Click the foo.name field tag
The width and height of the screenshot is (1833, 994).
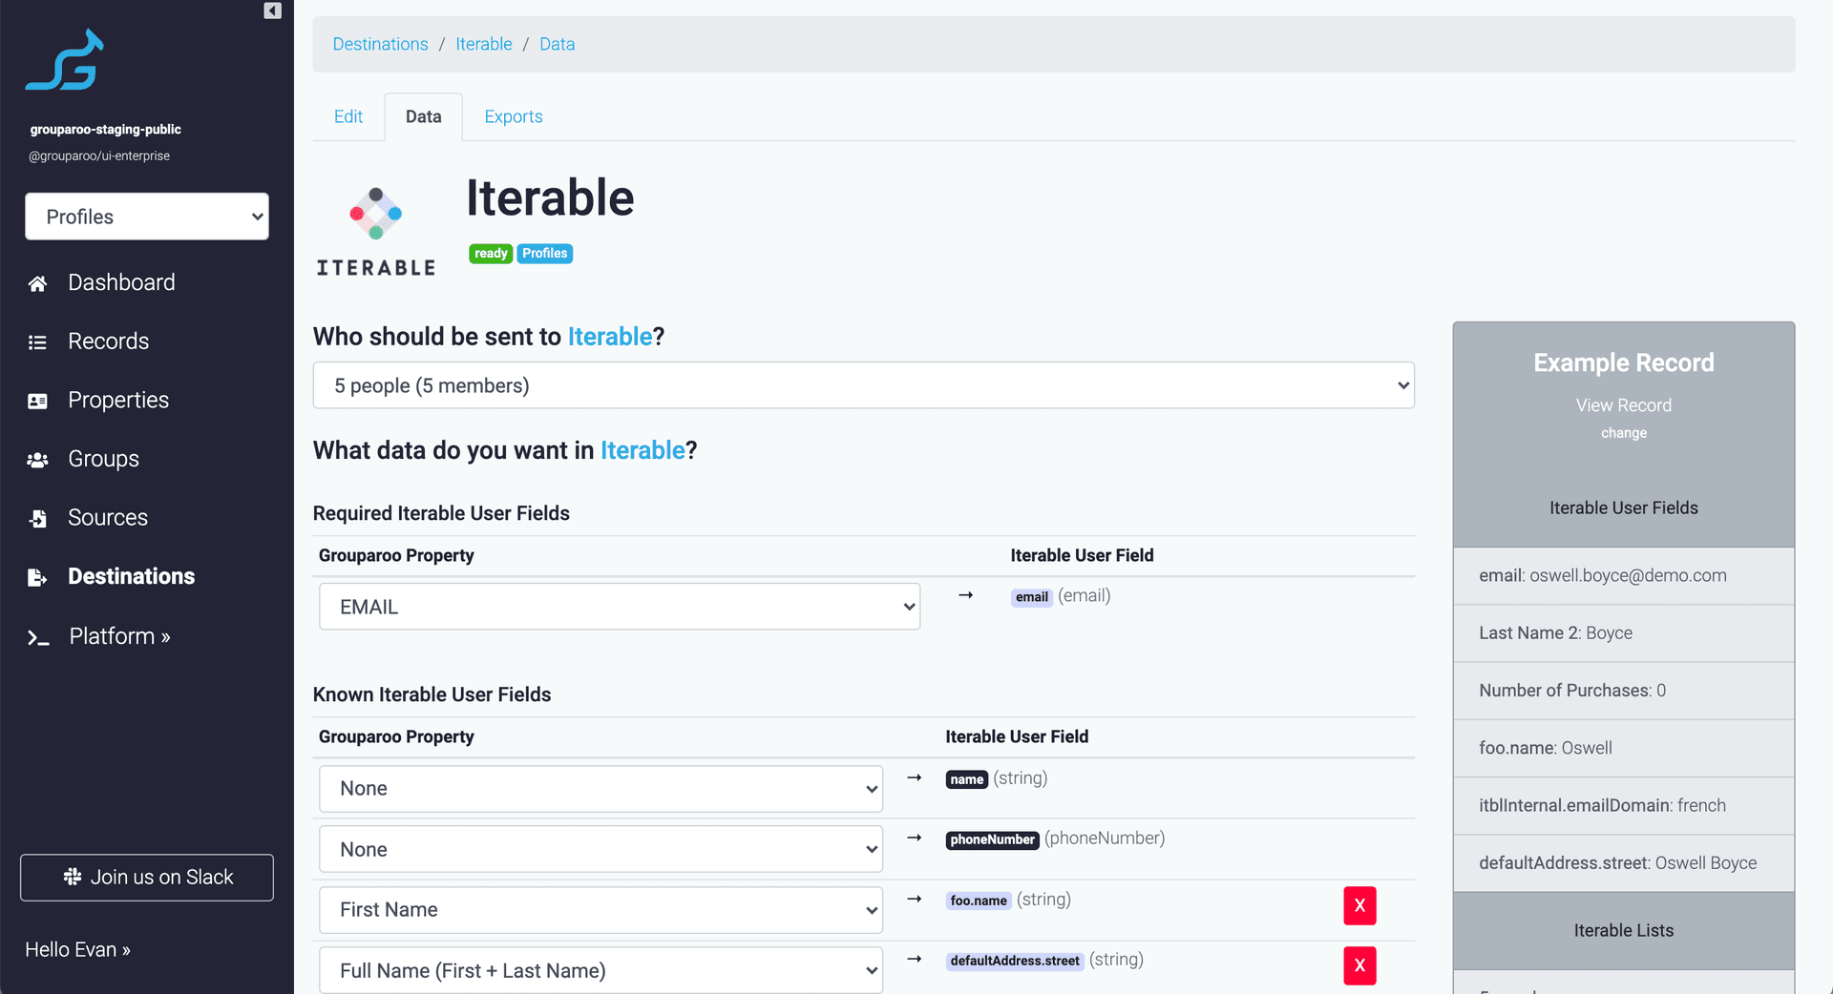click(978, 901)
